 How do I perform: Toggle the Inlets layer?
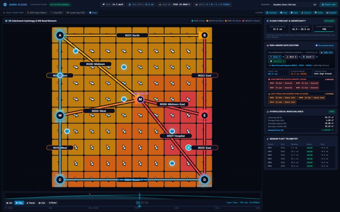point(294,13)
